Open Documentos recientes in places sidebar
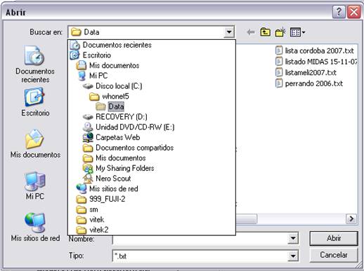The width and height of the screenshot is (364, 271). pyautogui.click(x=35, y=64)
